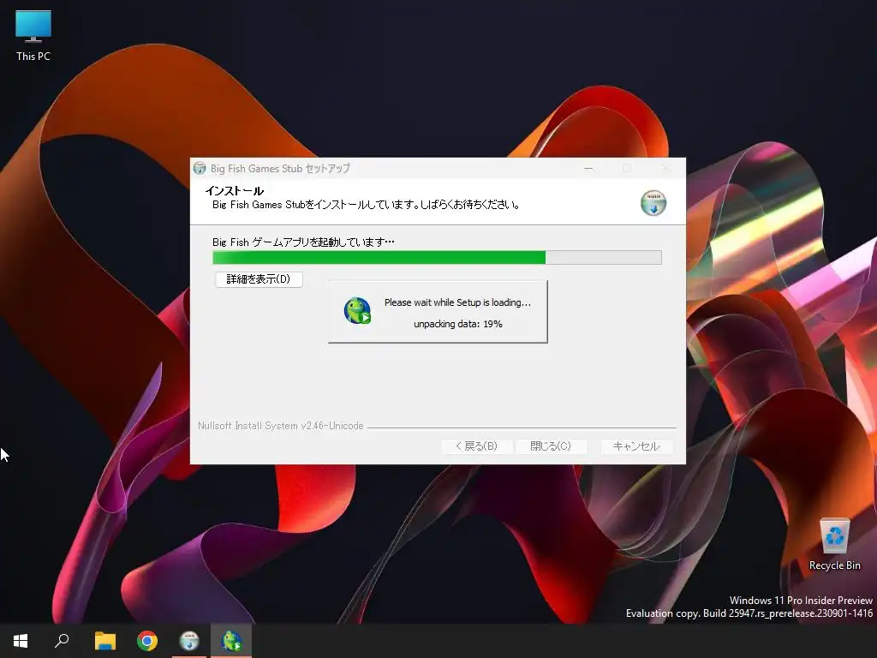Click the 'unpacking data: 19%' status text
Viewport: 877px width, 658px height.
coord(458,324)
